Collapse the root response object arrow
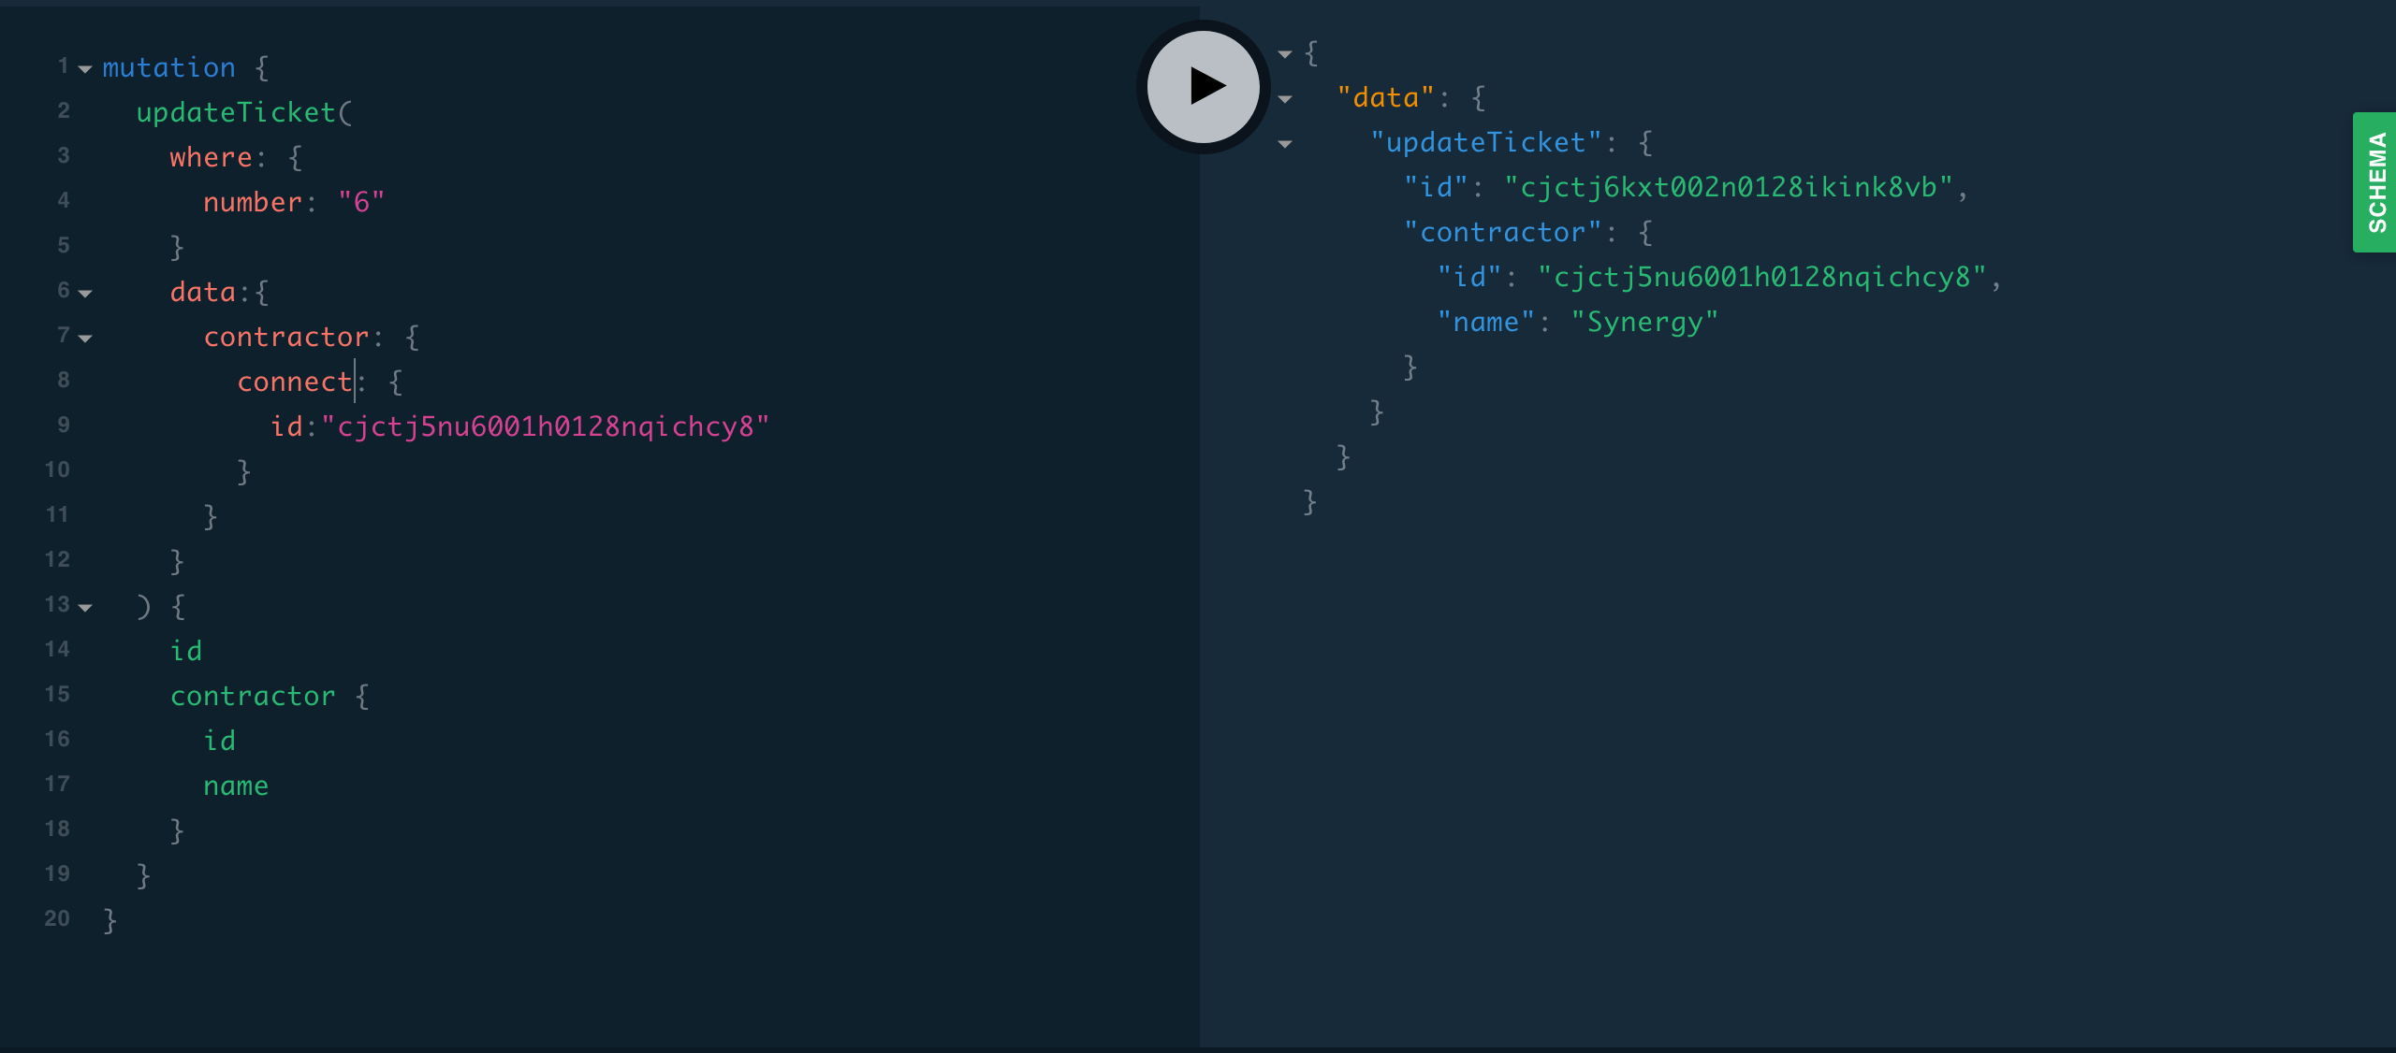Image resolution: width=2396 pixels, height=1053 pixels. point(1285,54)
